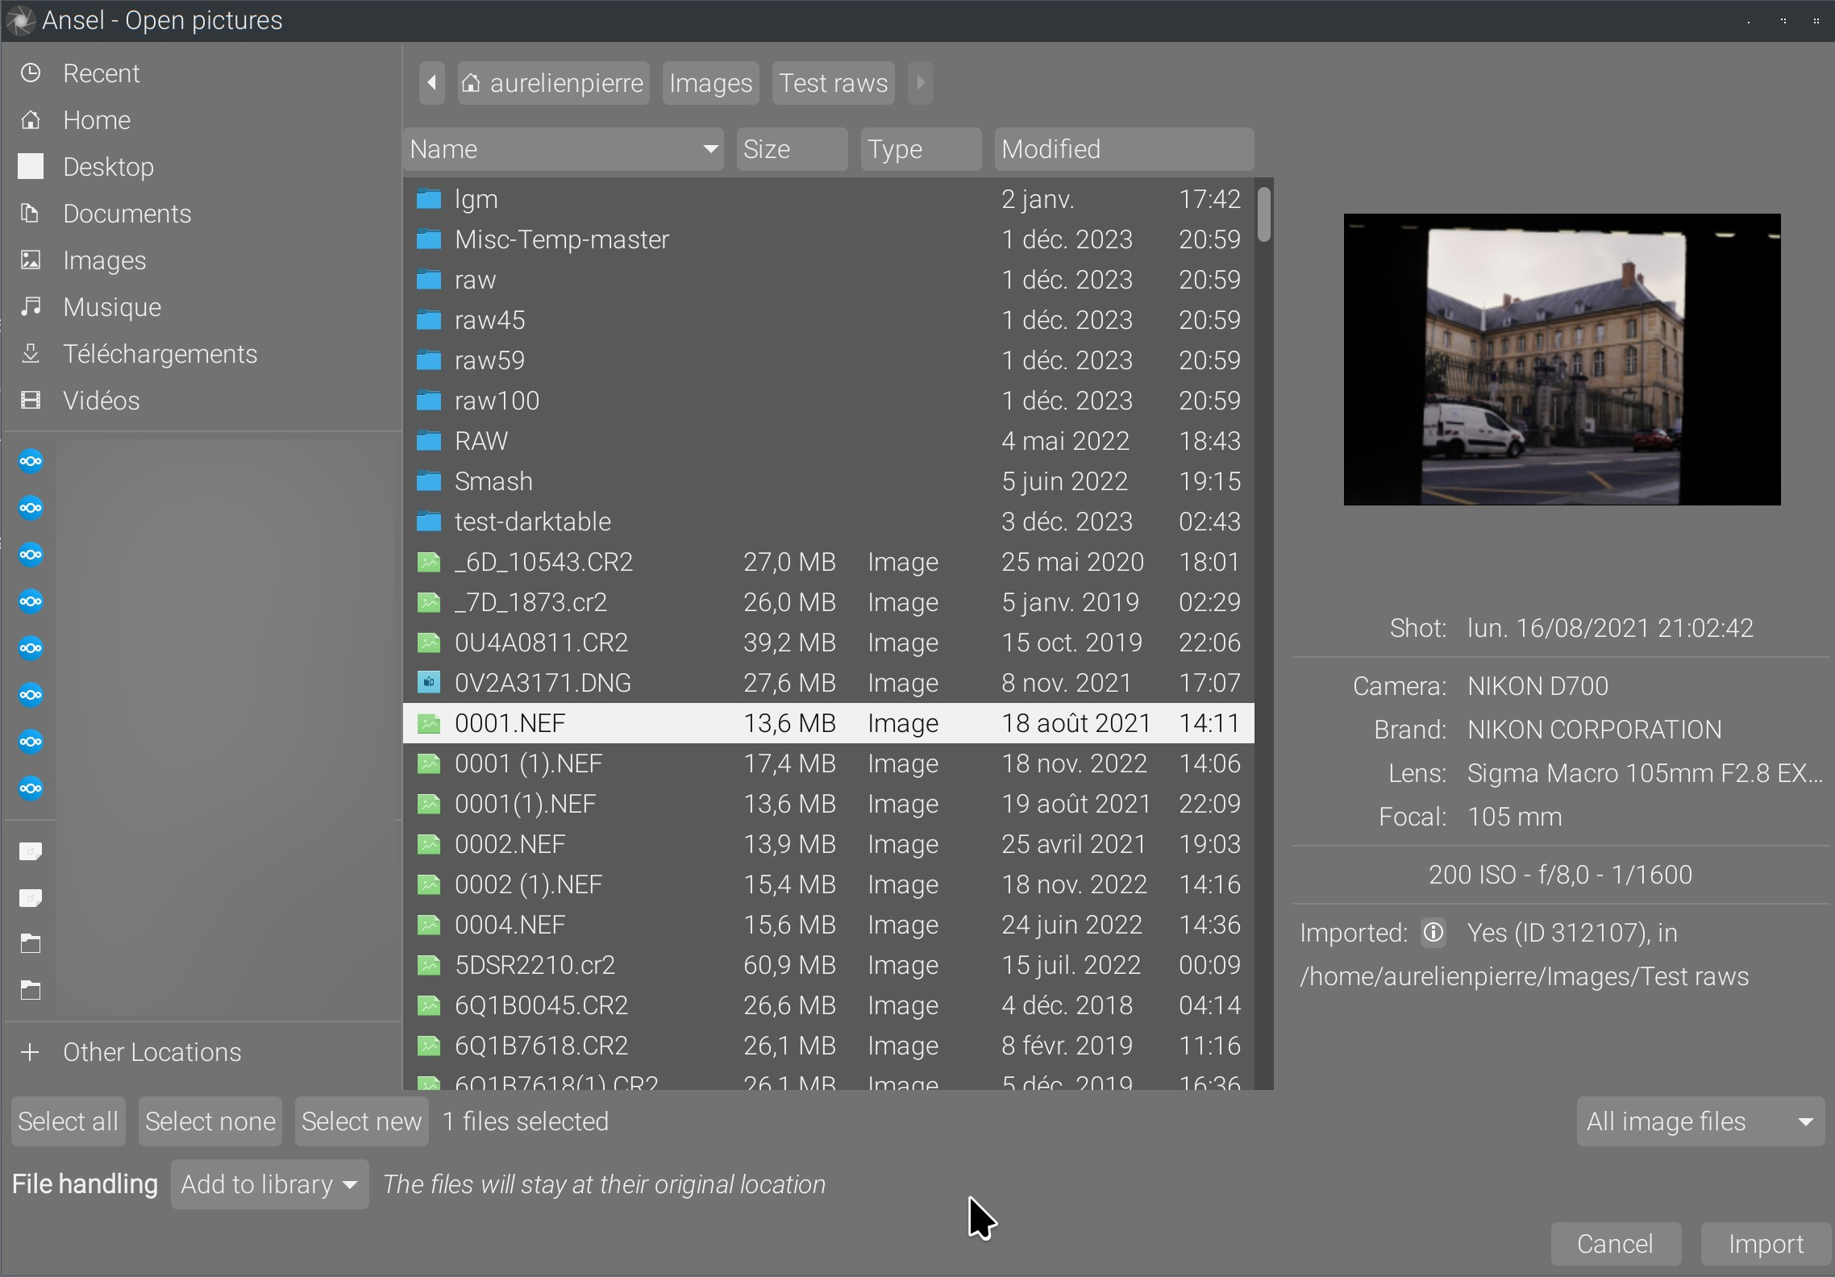Image resolution: width=1835 pixels, height=1277 pixels.
Task: Open raw100 folder icon
Action: 429,401
